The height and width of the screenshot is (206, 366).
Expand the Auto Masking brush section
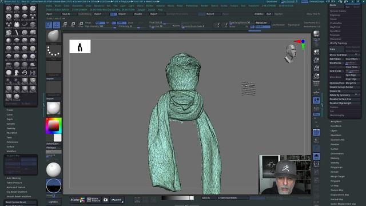tap(13, 178)
